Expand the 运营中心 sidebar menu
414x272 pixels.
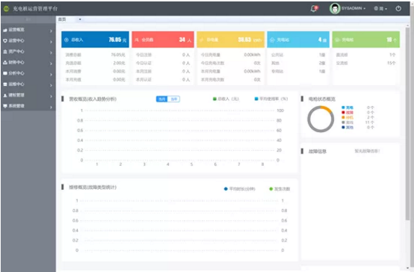27,40
